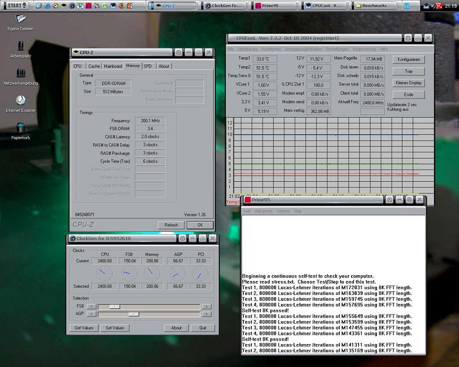Open Internet Explorer desktop shortcut
This screenshot has height=367, width=459.
point(21,104)
